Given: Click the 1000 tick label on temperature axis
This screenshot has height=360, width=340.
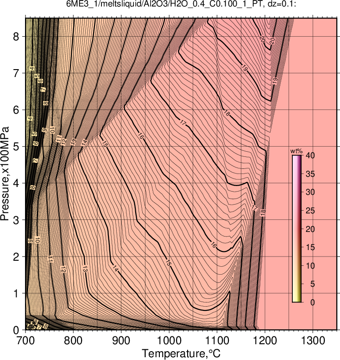Looking at the screenshot, I should click(x=169, y=341).
